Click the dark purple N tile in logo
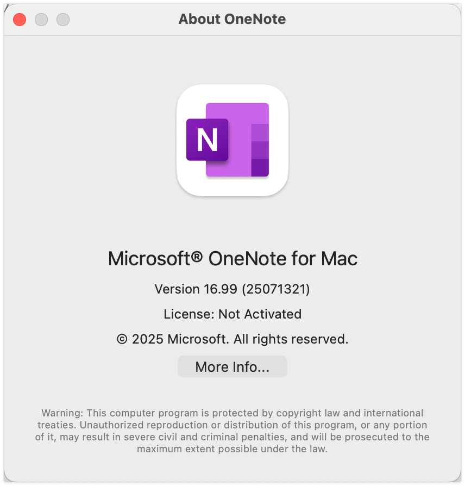 pyautogui.click(x=207, y=140)
